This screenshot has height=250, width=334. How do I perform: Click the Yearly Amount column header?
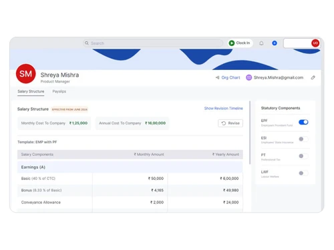click(226, 155)
